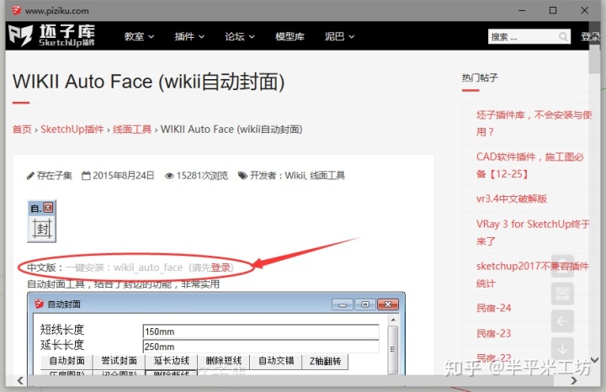606x392 pixels.
Task: Click page vertical scrollbar down arrow
Action: 594,360
